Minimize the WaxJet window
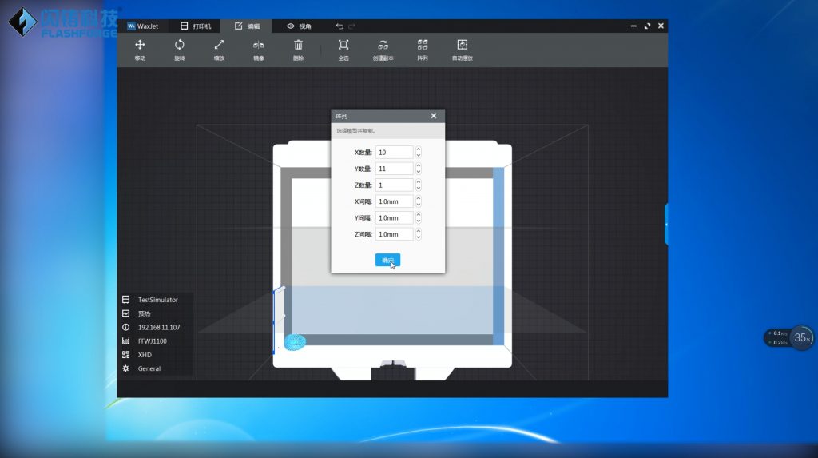The height and width of the screenshot is (458, 818). click(633, 26)
